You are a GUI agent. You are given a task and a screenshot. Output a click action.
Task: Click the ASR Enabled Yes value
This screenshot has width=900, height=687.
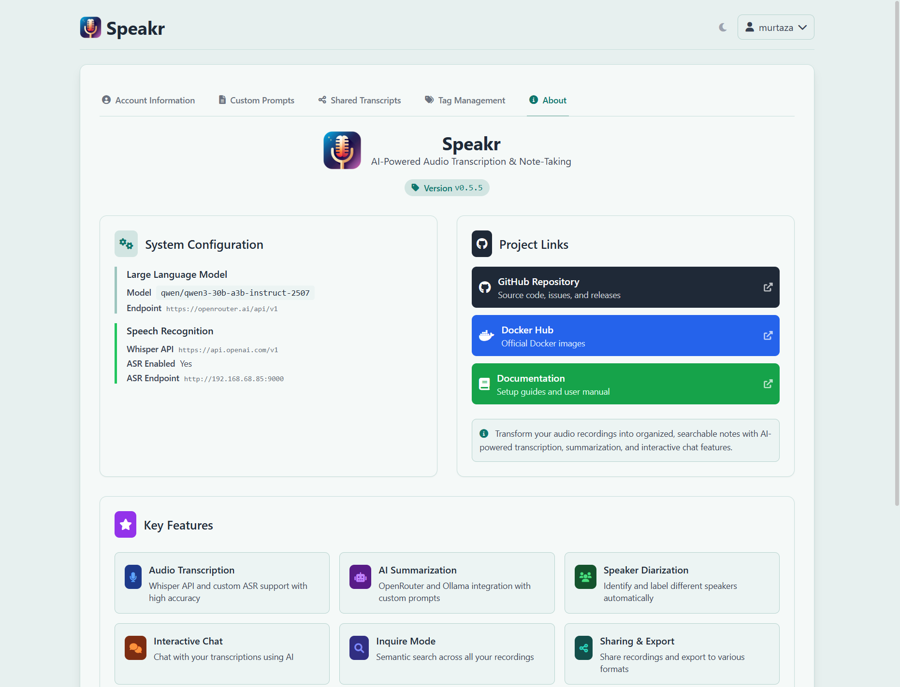pyautogui.click(x=186, y=364)
